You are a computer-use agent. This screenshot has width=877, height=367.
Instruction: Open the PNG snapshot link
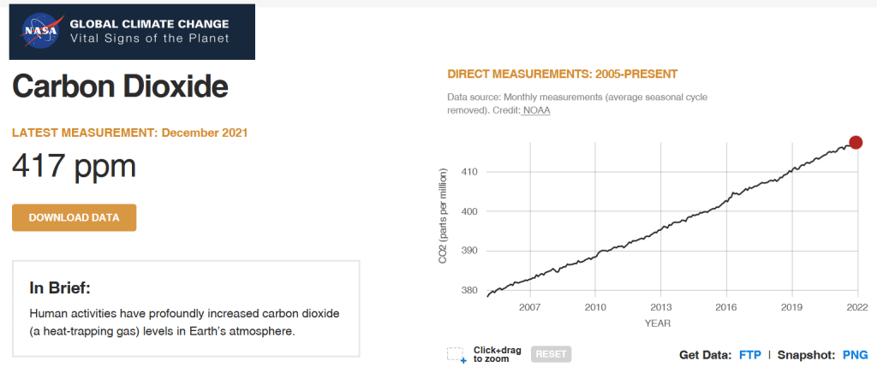855,354
